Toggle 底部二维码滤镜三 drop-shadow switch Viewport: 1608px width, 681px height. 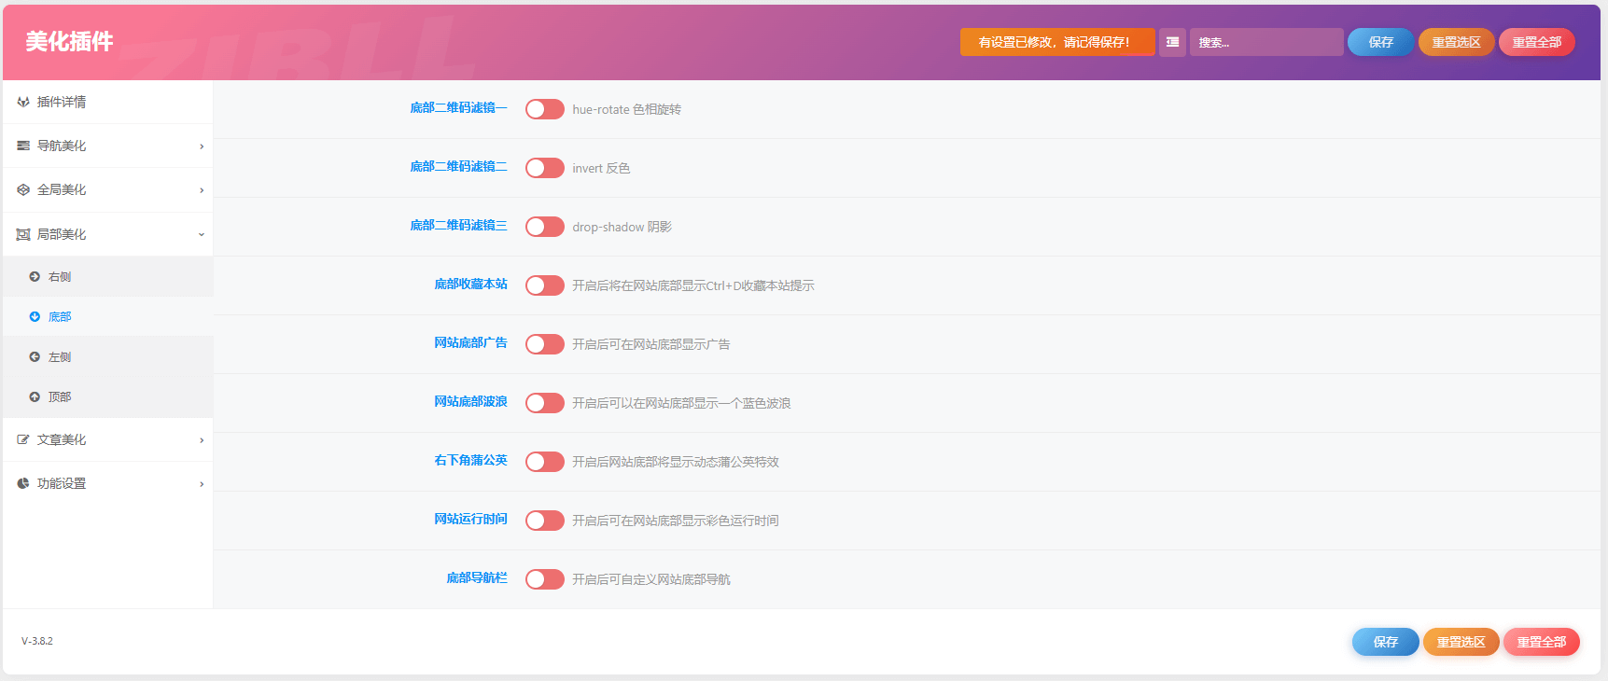point(545,227)
